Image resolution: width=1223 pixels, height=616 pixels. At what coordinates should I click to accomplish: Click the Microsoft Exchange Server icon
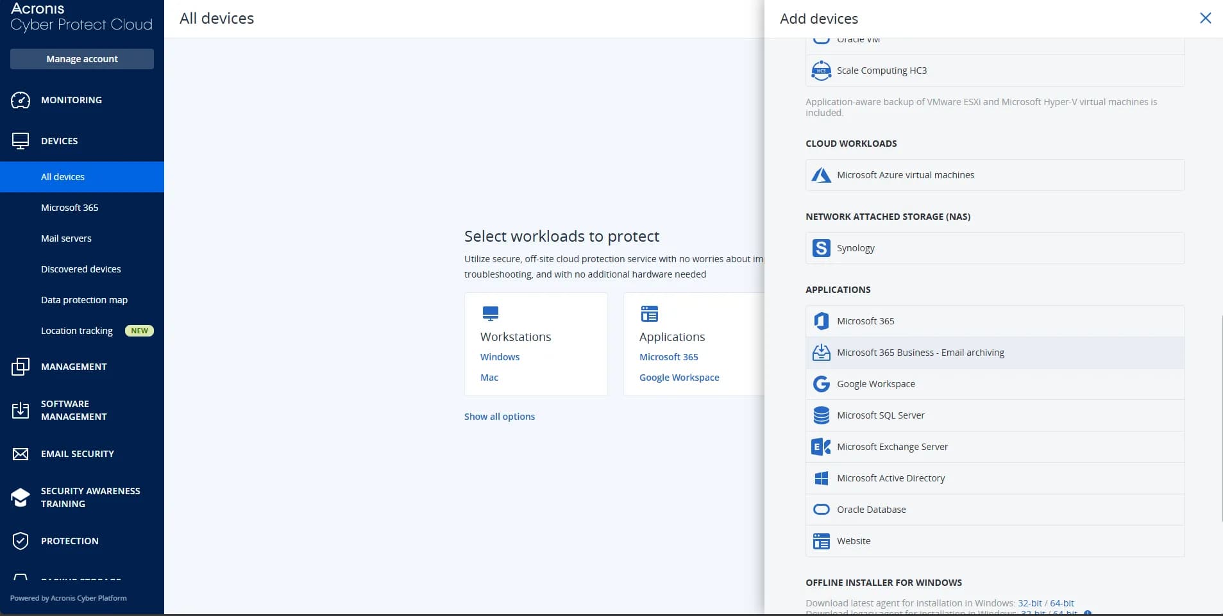[822, 446]
